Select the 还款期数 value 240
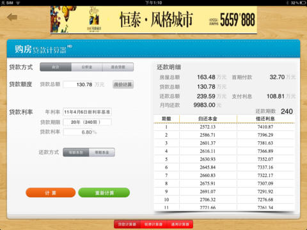Image resolution: width=307 pixels, height=230 pixels. 287,111
